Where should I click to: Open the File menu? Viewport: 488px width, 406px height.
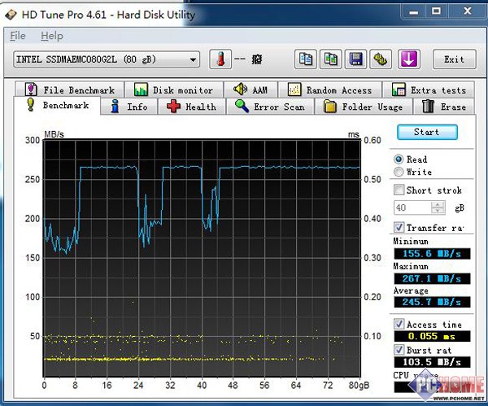coord(17,36)
